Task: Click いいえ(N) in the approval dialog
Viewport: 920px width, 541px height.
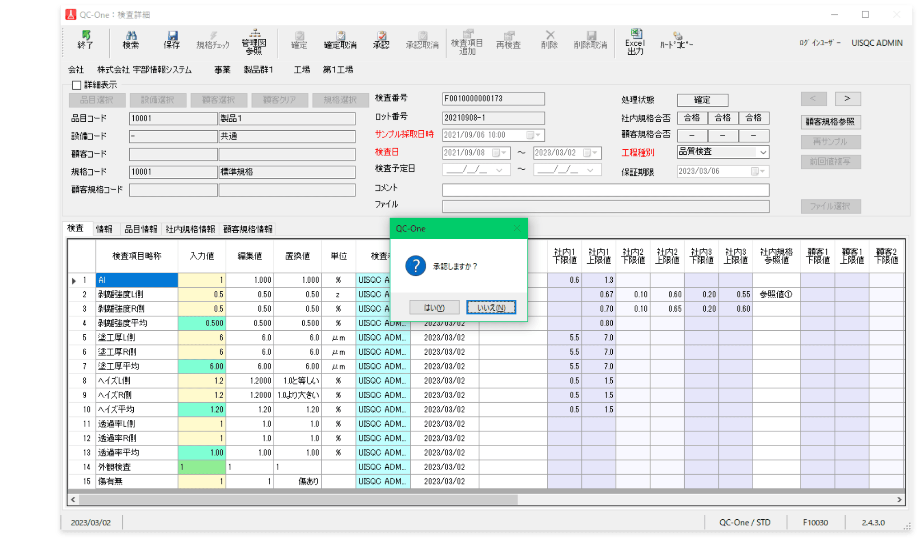Action: pos(491,308)
